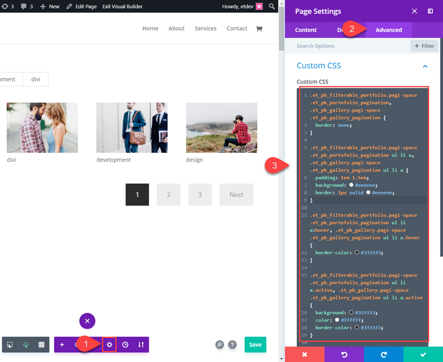Viewport: 443px width, 362px height.
Task: Expand the Page Settings modal with the corners icon
Action: 414,11
